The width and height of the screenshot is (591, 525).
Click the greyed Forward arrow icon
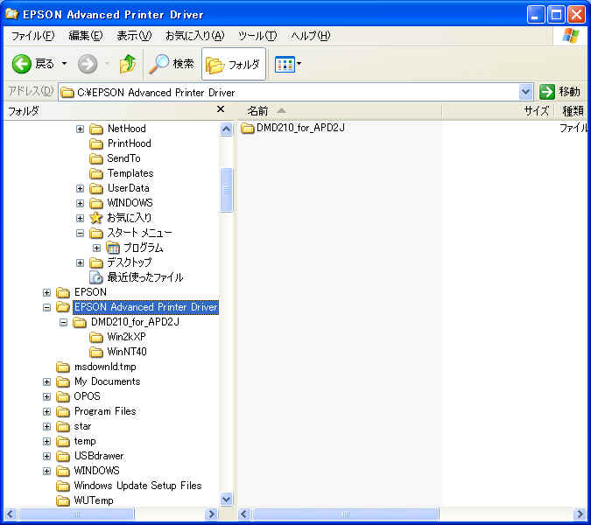88,64
